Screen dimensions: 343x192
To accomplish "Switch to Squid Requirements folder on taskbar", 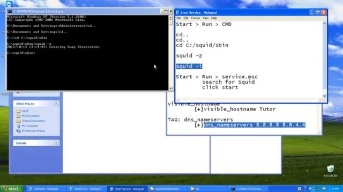I will pyautogui.click(x=168, y=189).
